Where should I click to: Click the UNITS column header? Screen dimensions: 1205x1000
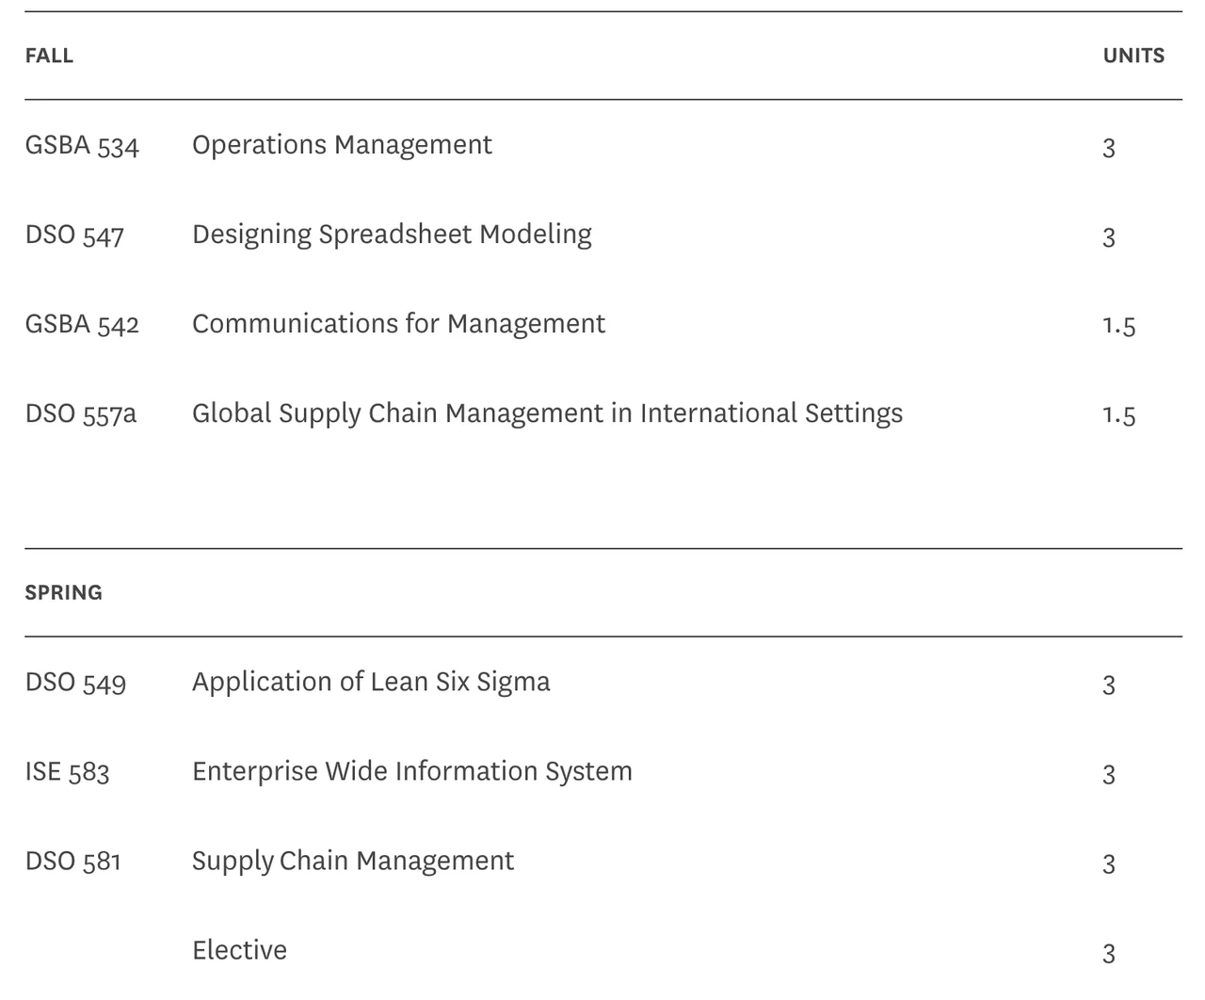[1133, 56]
